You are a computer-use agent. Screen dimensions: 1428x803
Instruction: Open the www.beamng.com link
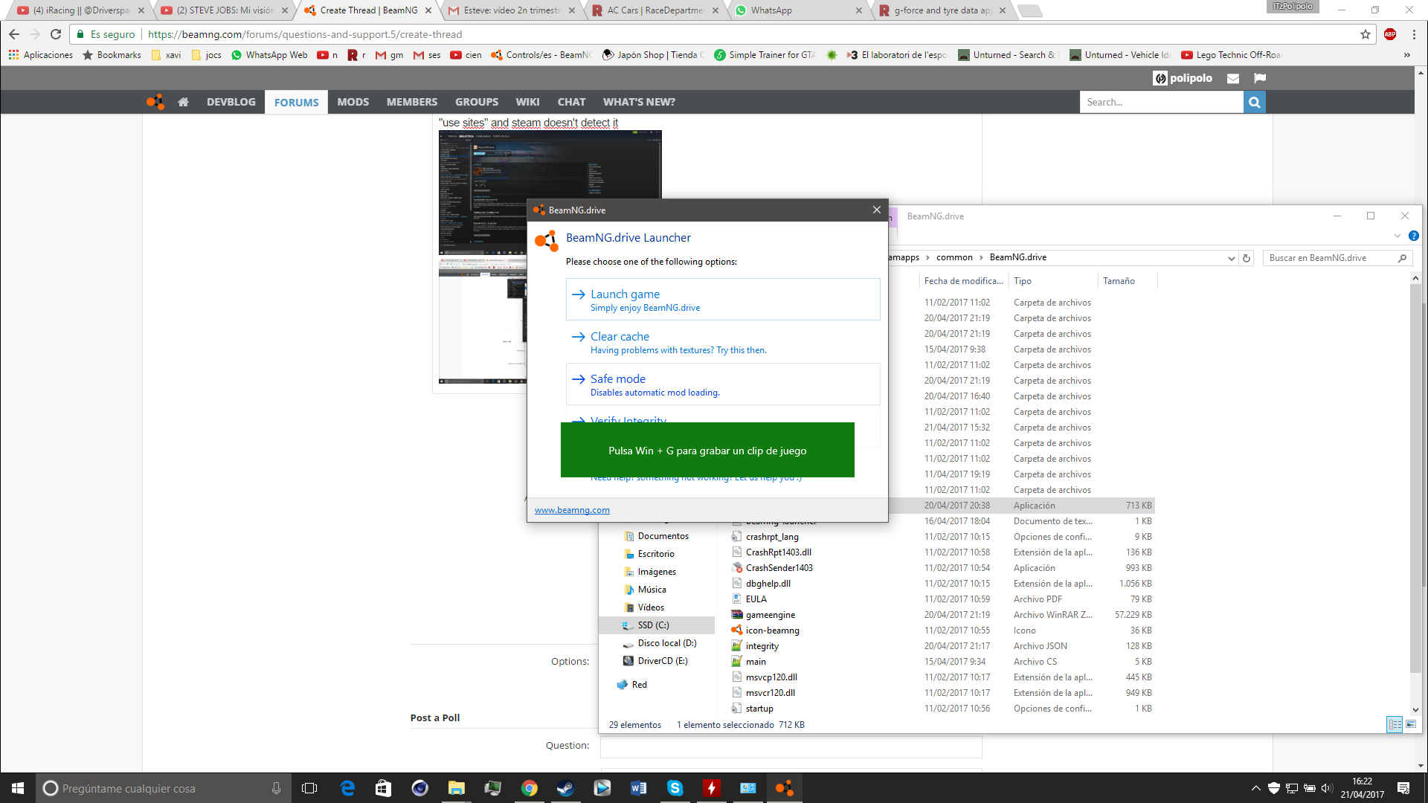(572, 510)
